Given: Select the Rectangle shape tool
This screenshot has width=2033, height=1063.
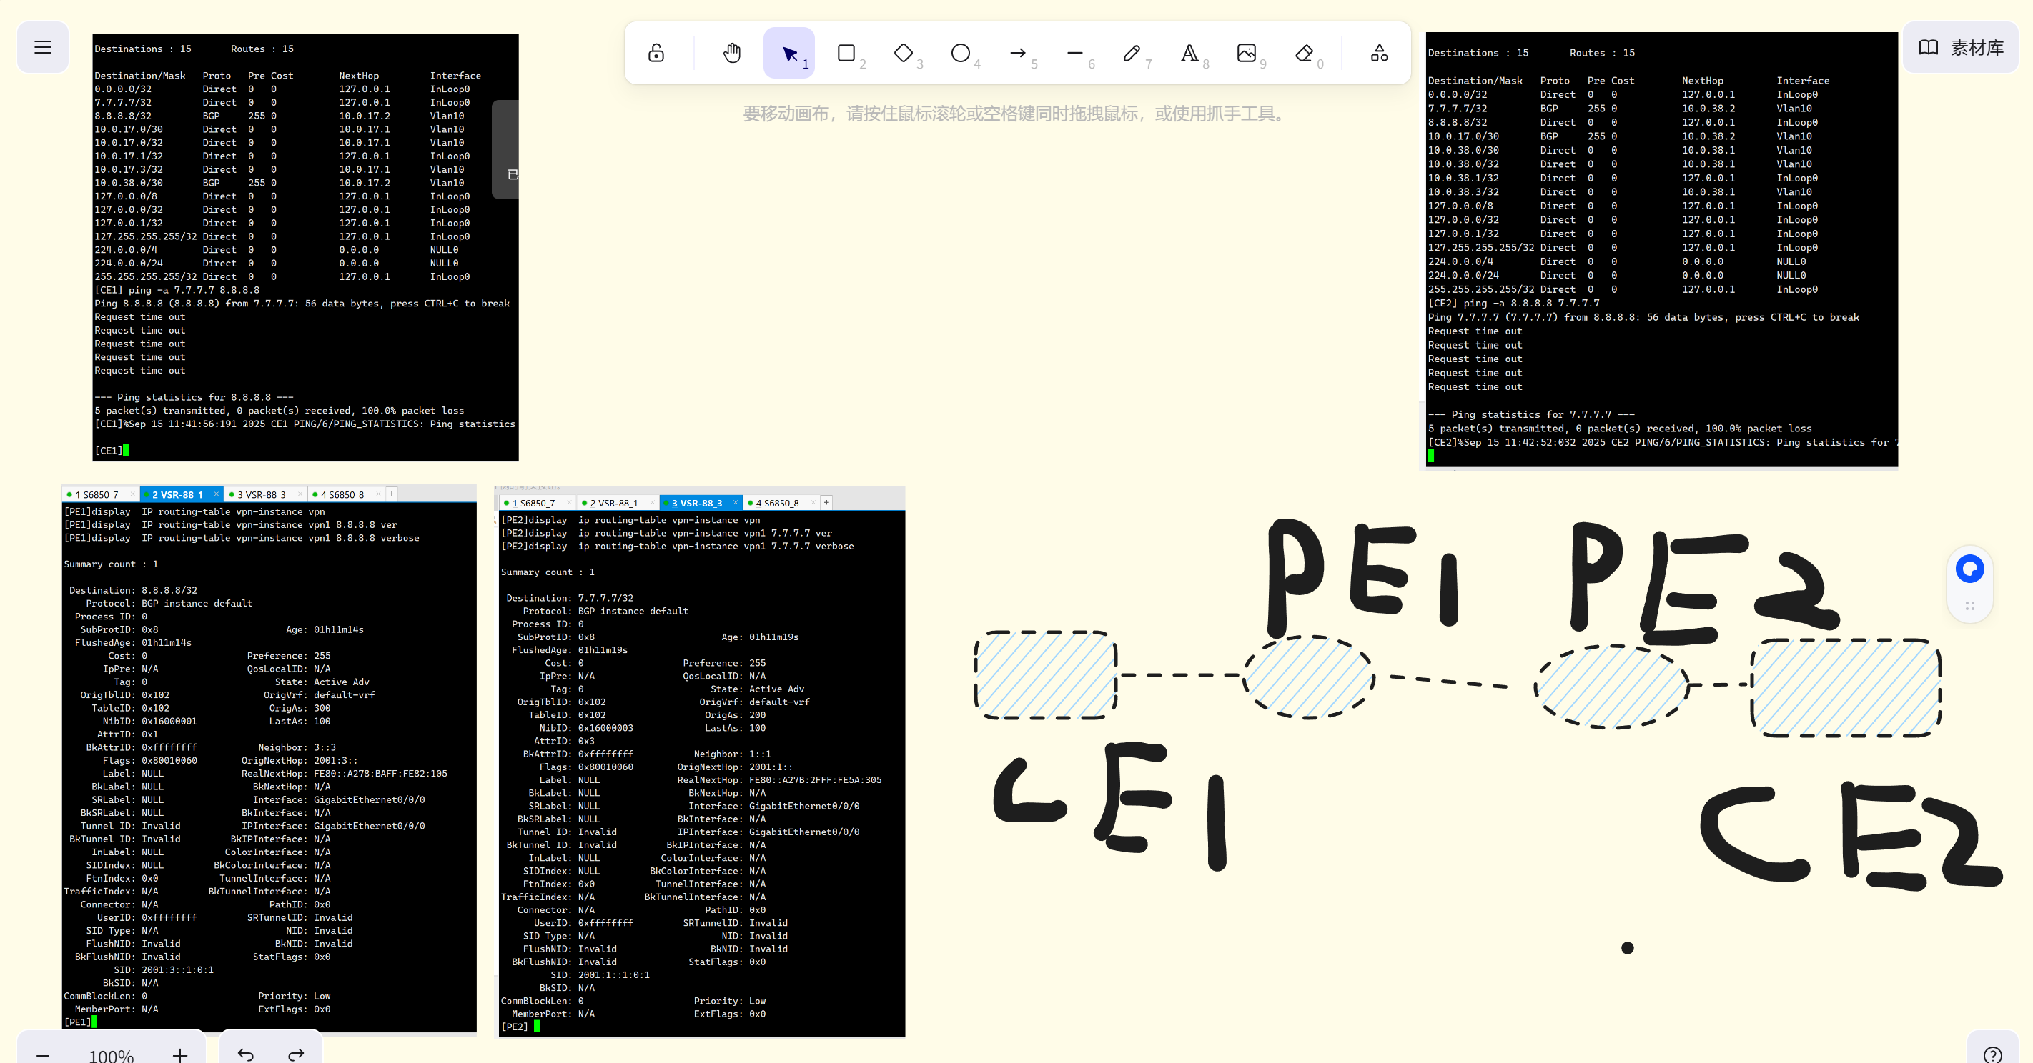Looking at the screenshot, I should (846, 53).
